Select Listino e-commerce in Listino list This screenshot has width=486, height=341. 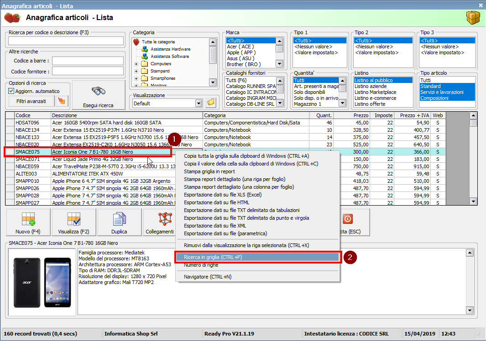click(x=376, y=98)
